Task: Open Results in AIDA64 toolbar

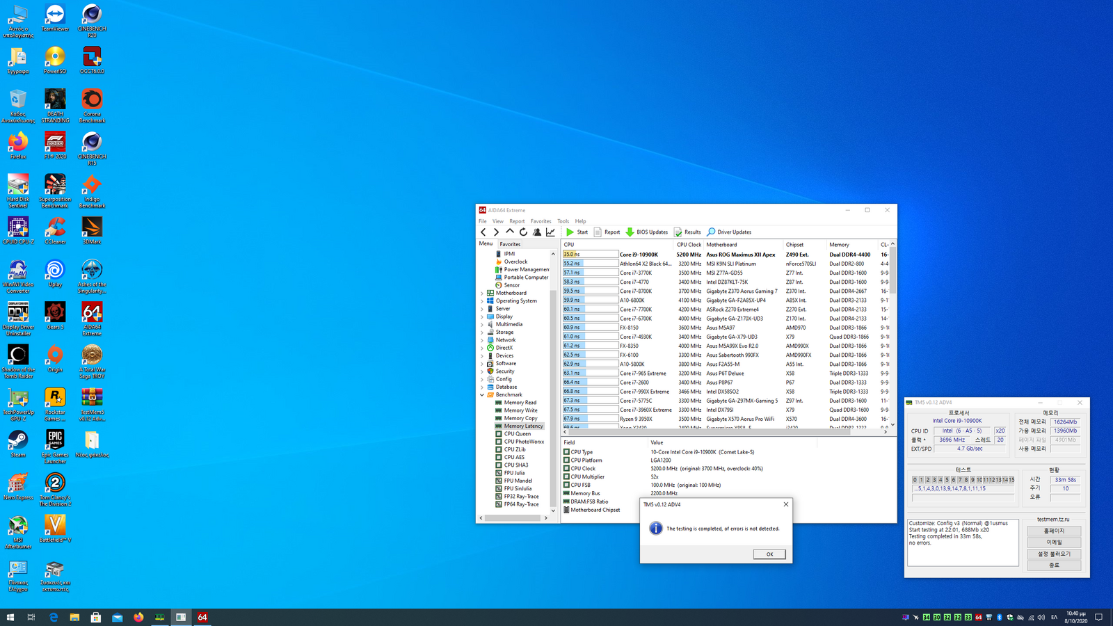Action: pyautogui.click(x=687, y=232)
